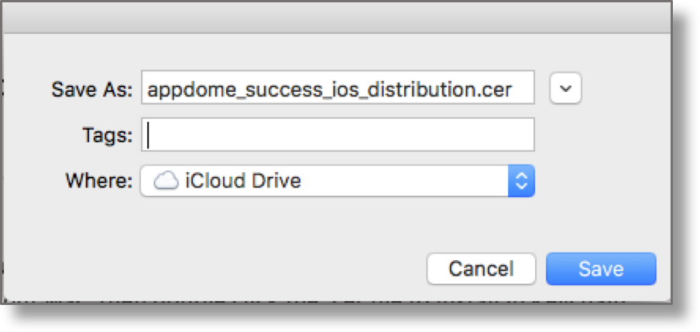
Task: Open the Where location pop-up menu
Action: click(x=337, y=181)
